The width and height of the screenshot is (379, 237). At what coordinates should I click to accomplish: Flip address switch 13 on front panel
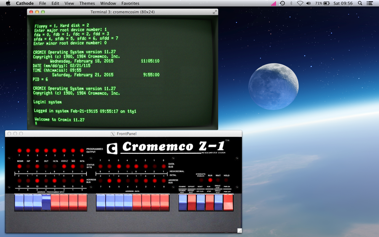click(x=37, y=203)
